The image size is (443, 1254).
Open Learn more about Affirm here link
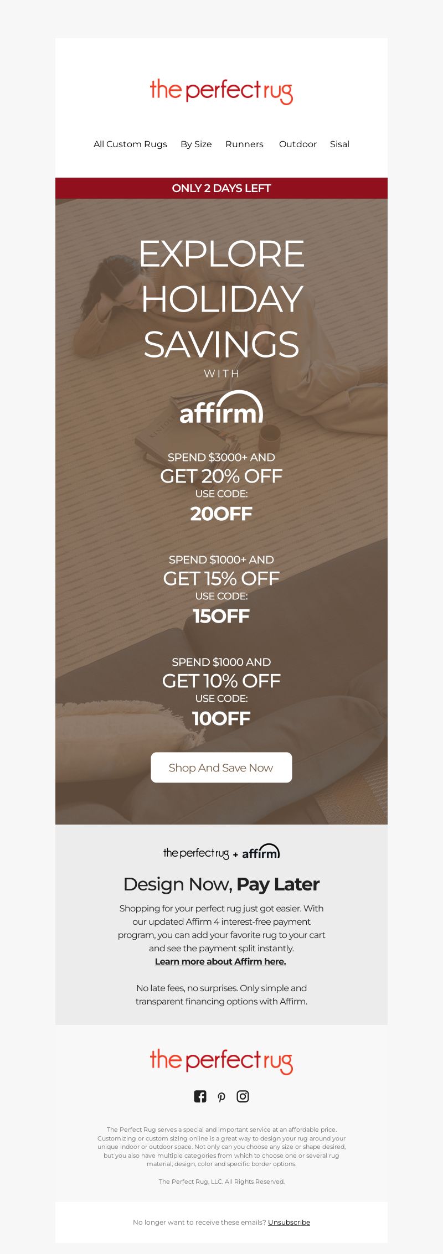tap(220, 961)
